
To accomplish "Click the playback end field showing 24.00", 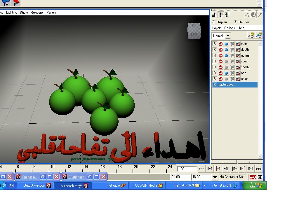I will 180,177.
